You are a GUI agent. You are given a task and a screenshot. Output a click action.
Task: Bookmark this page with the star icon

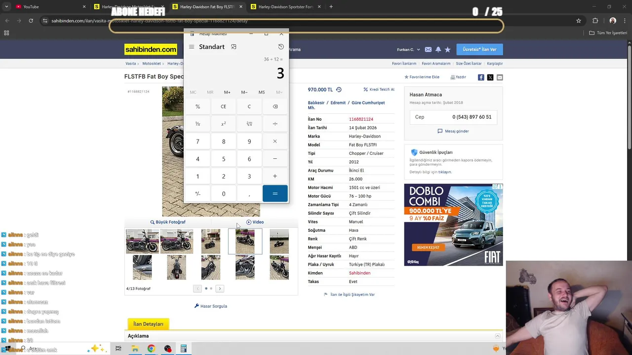coord(579,21)
